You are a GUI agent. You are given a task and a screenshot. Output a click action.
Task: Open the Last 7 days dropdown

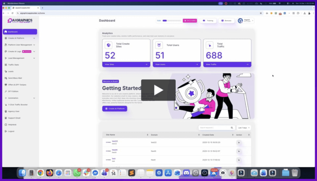(244, 127)
